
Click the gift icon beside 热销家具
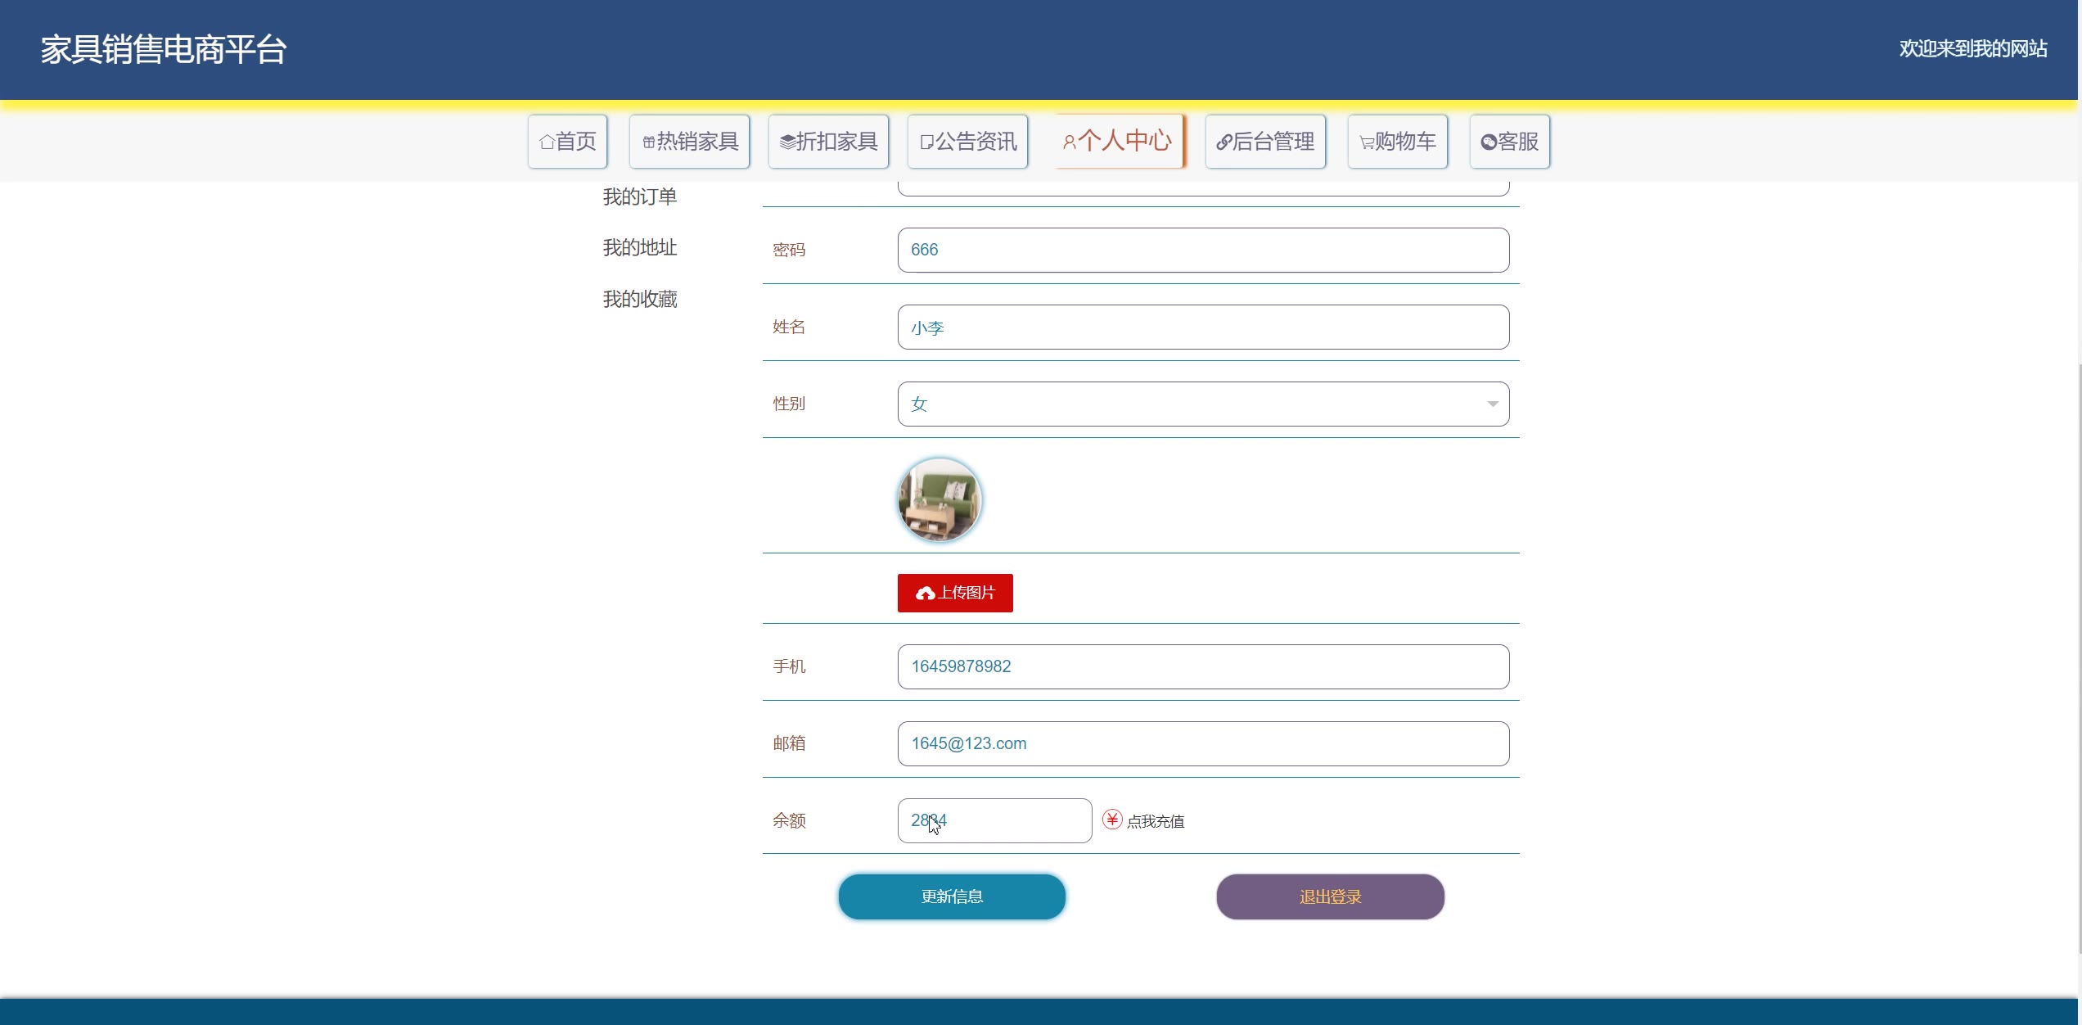[649, 142]
